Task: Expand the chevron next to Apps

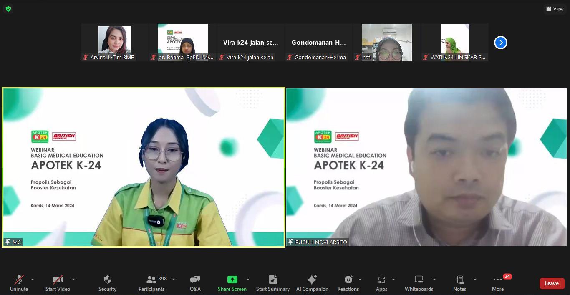Action: (393, 280)
